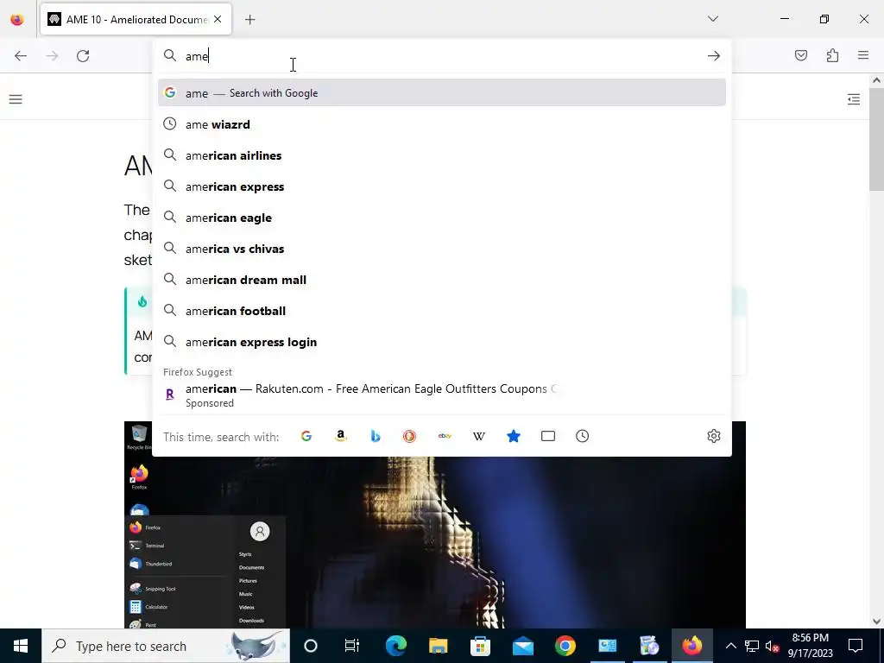Search this time with DuckDuckGo
Viewport: 884px width, 663px height.
click(409, 436)
